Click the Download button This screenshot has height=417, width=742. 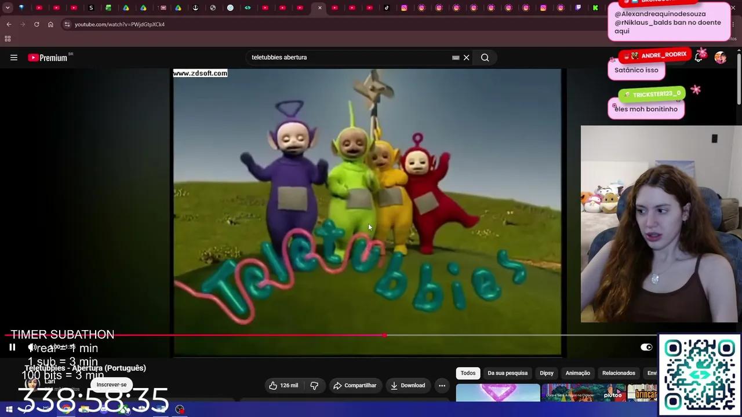point(408,385)
